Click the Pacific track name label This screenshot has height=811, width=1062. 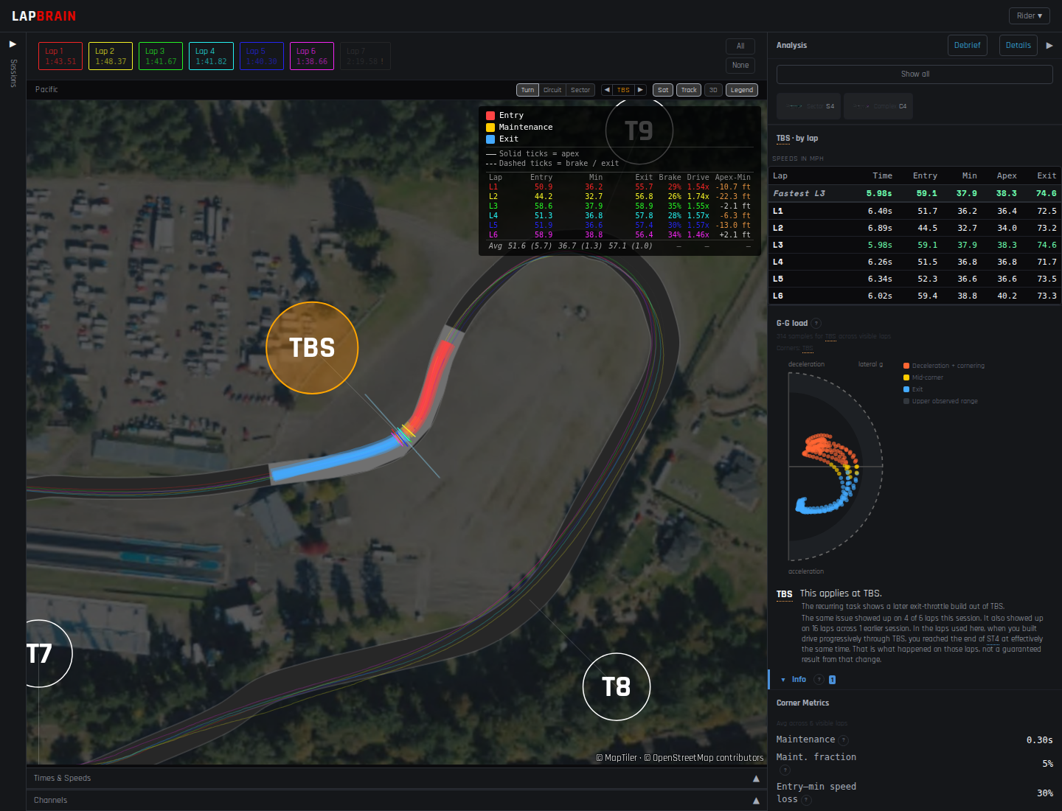(x=46, y=89)
